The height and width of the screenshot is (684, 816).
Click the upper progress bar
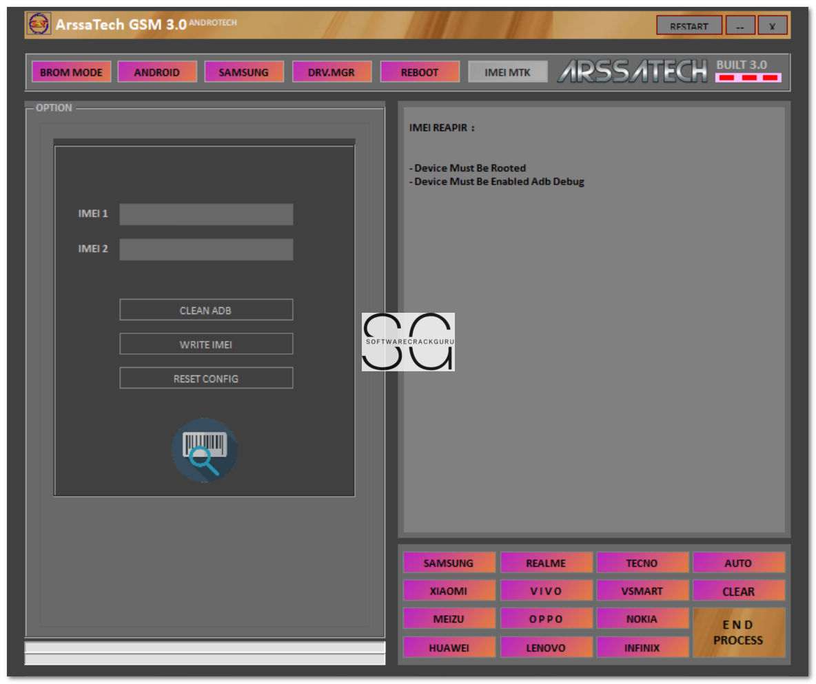coord(205,647)
